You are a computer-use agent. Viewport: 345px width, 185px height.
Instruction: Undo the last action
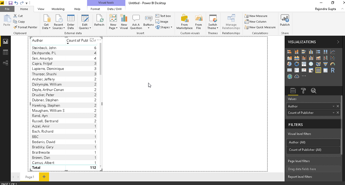[x=16, y=3]
